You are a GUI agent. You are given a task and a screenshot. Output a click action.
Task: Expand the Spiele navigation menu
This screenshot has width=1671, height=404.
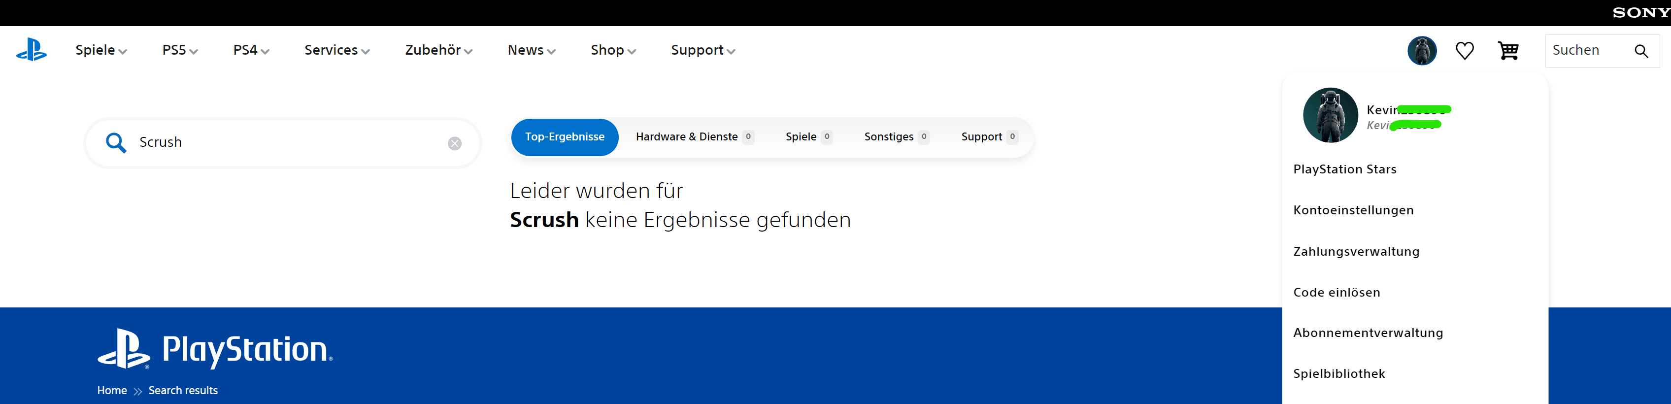[x=101, y=50]
